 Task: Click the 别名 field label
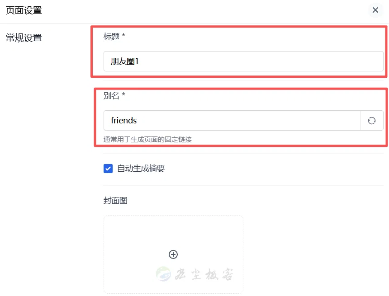[111, 95]
